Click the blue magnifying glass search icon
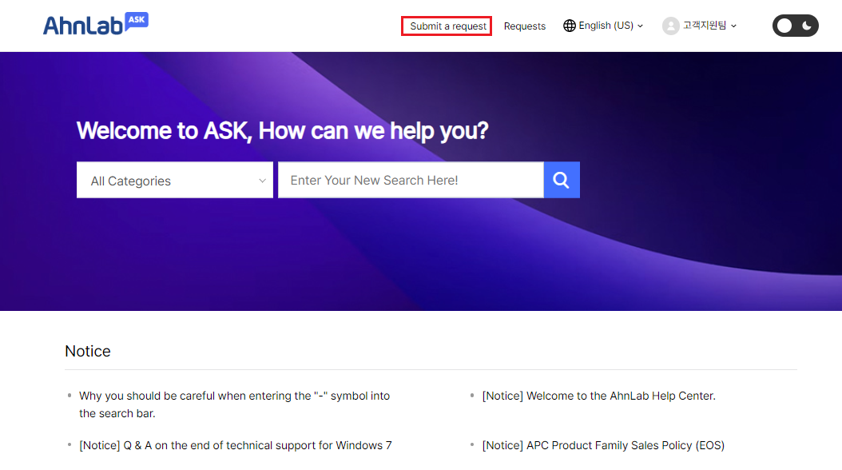The width and height of the screenshot is (842, 470). point(561,180)
